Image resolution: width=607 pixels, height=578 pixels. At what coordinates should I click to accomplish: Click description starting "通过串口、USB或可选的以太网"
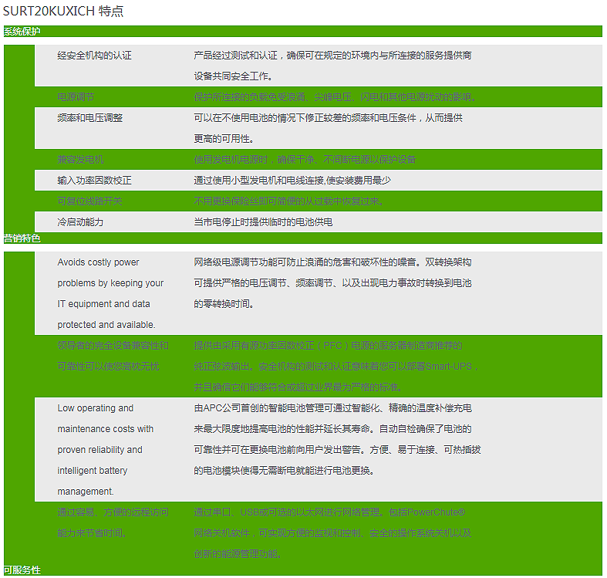pos(333,533)
